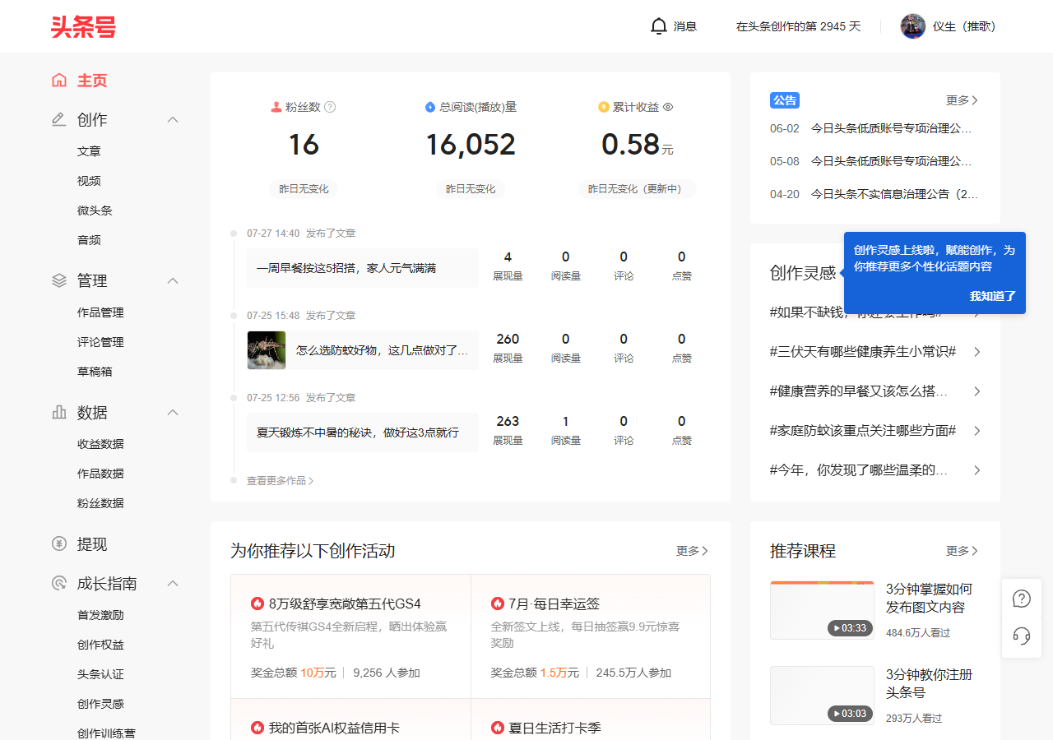Viewport: 1053px width, 740px height.
Task: Click the target icon beside 成长指南
Action: pos(59,584)
